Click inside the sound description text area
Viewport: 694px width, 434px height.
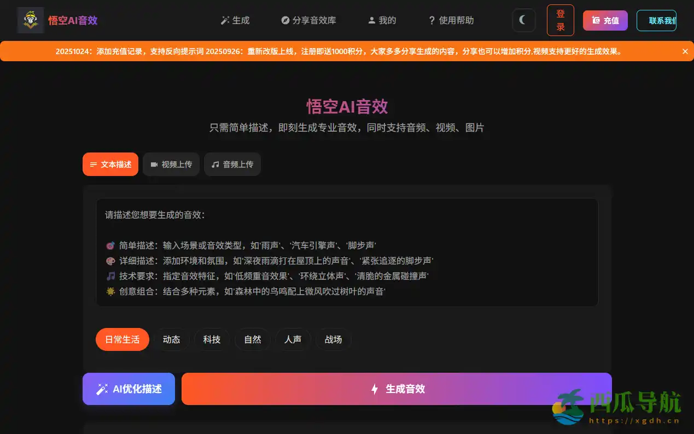pos(348,253)
